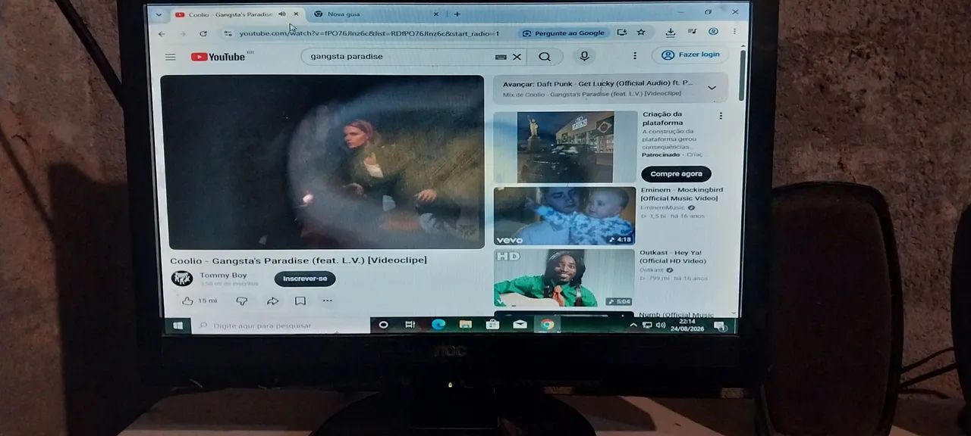Open the on-screen keyboard in search box

[501, 57]
